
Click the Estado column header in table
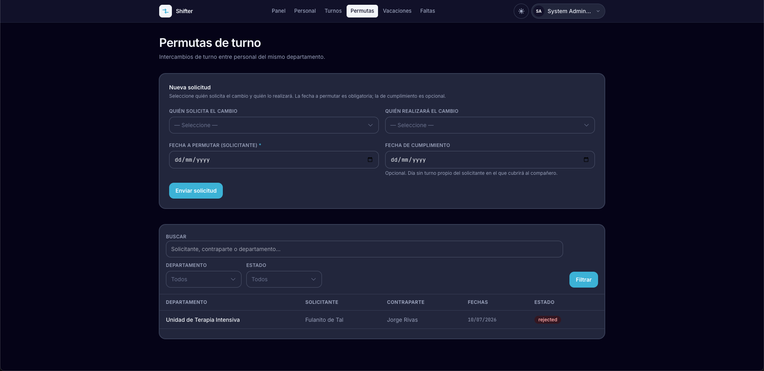coord(544,302)
